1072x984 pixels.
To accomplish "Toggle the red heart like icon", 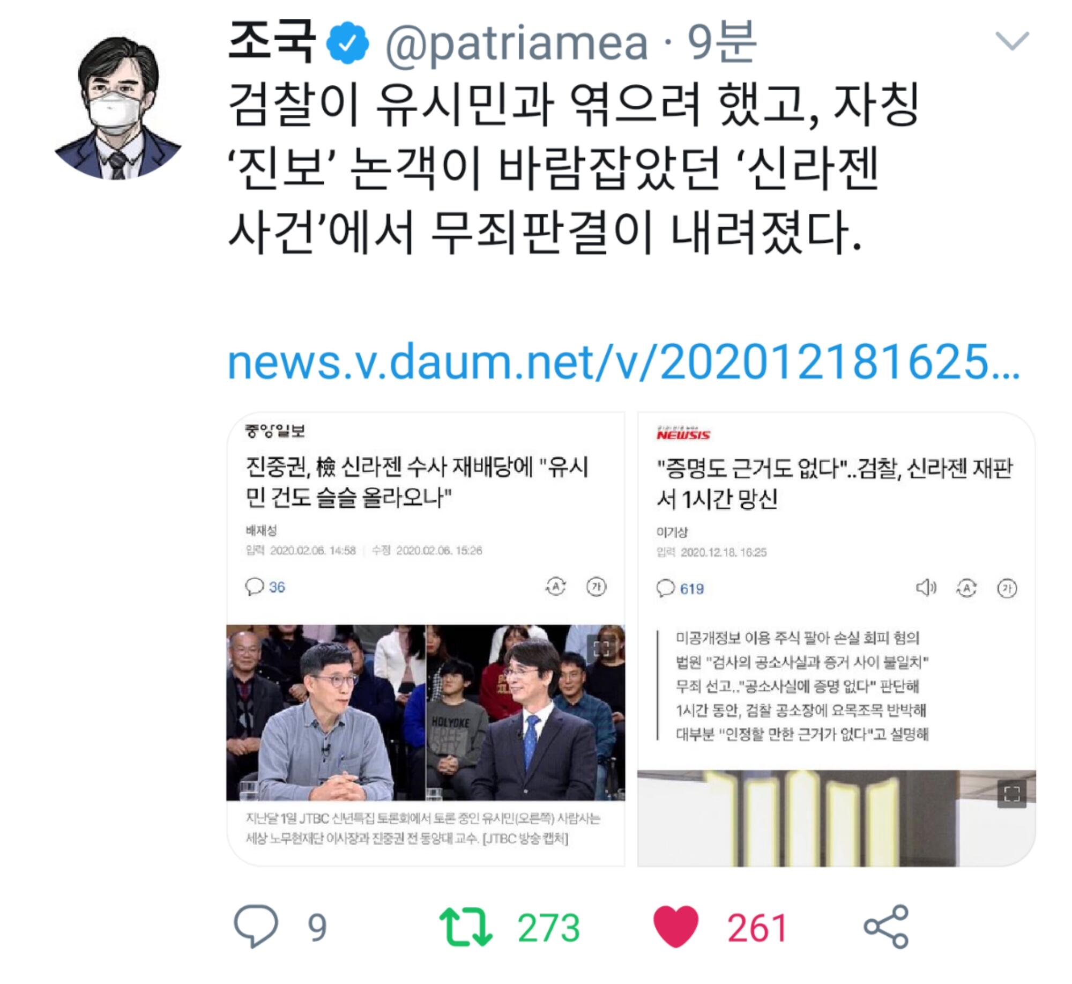I will [676, 927].
